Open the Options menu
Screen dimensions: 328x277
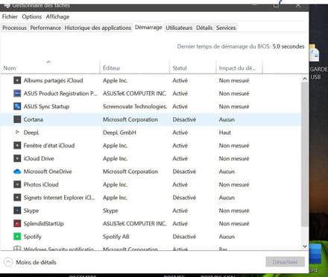(x=32, y=16)
